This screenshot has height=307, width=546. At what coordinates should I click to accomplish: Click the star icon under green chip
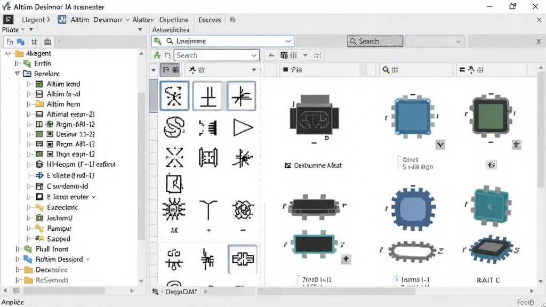[516, 144]
